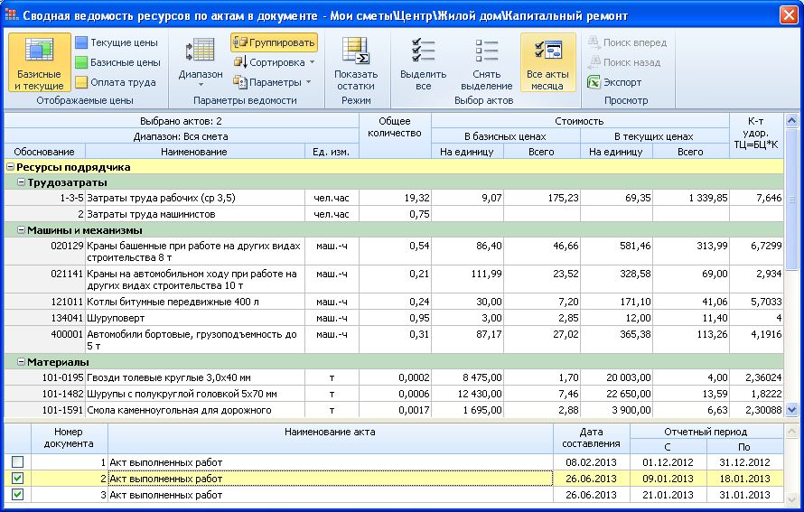Click the app icon in the title bar

[x=10, y=14]
